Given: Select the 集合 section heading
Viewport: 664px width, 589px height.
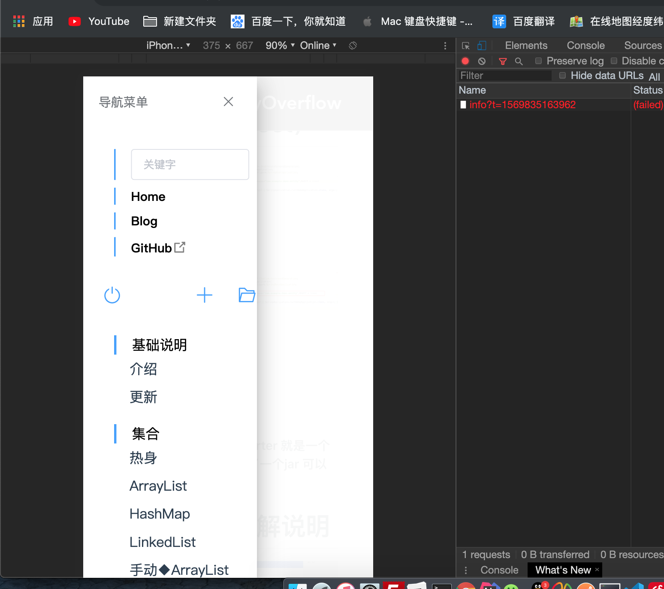Looking at the screenshot, I should click(x=146, y=434).
